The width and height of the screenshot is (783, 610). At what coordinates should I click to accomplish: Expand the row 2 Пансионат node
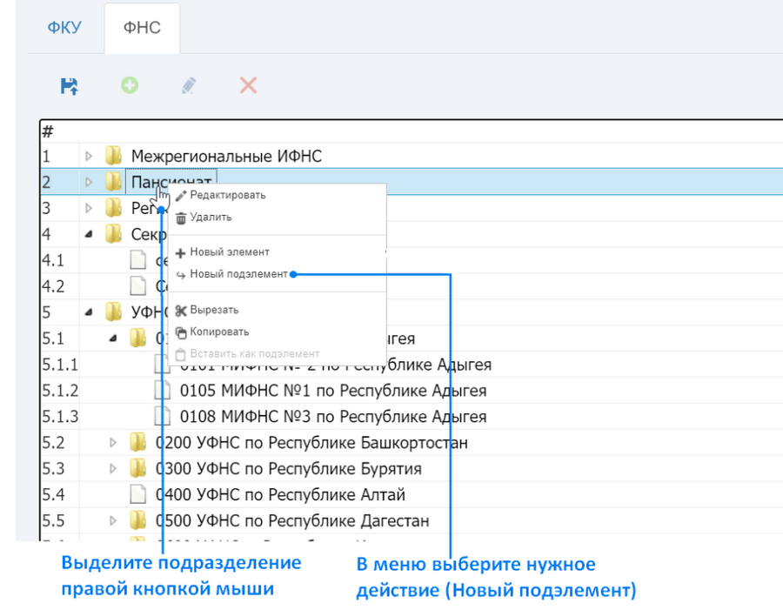(89, 183)
